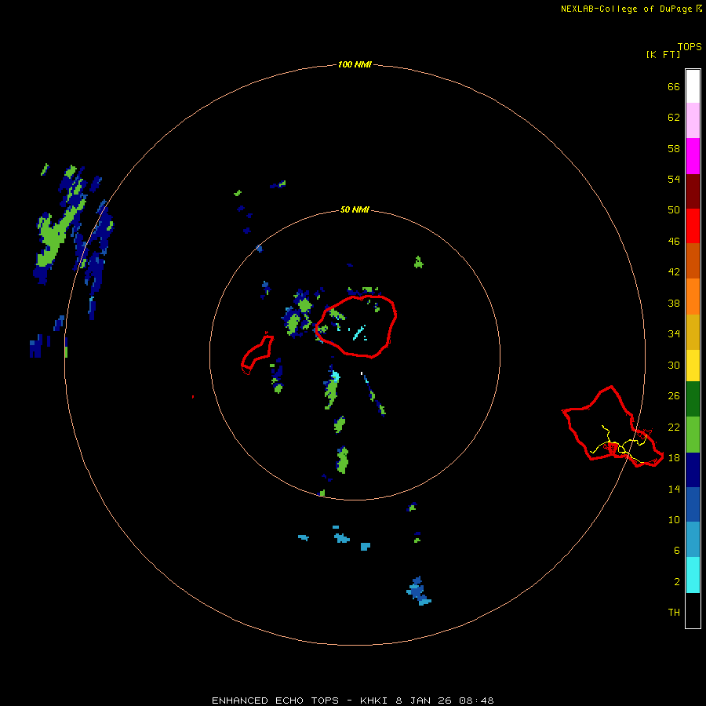706x706 pixels.
Task: Click the bright red legend swatch
Action: (x=693, y=226)
